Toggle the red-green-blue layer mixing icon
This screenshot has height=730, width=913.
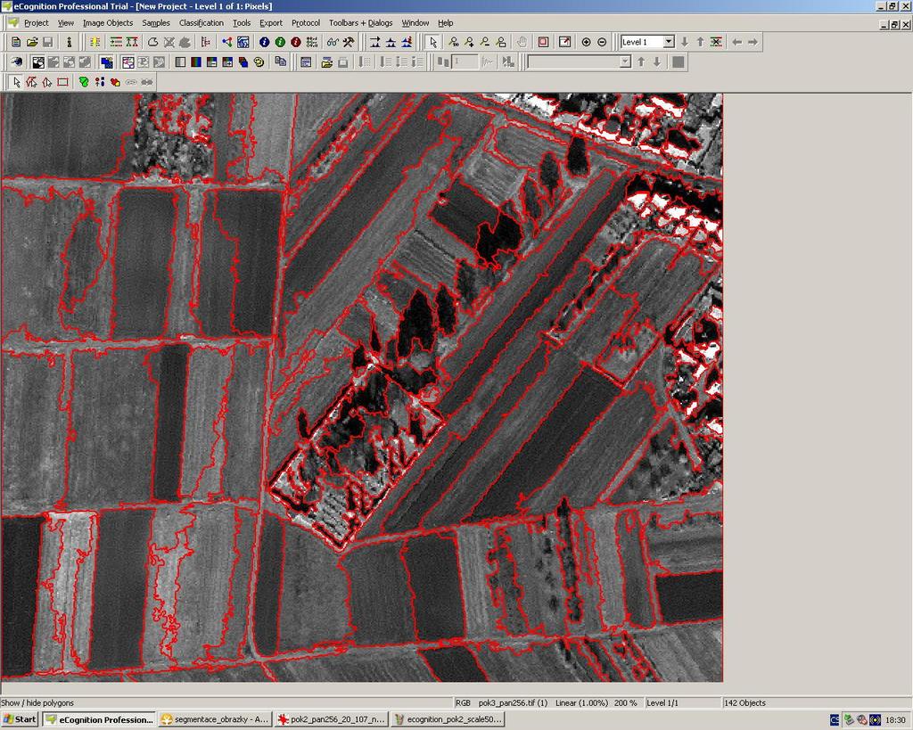pyautogui.click(x=195, y=62)
